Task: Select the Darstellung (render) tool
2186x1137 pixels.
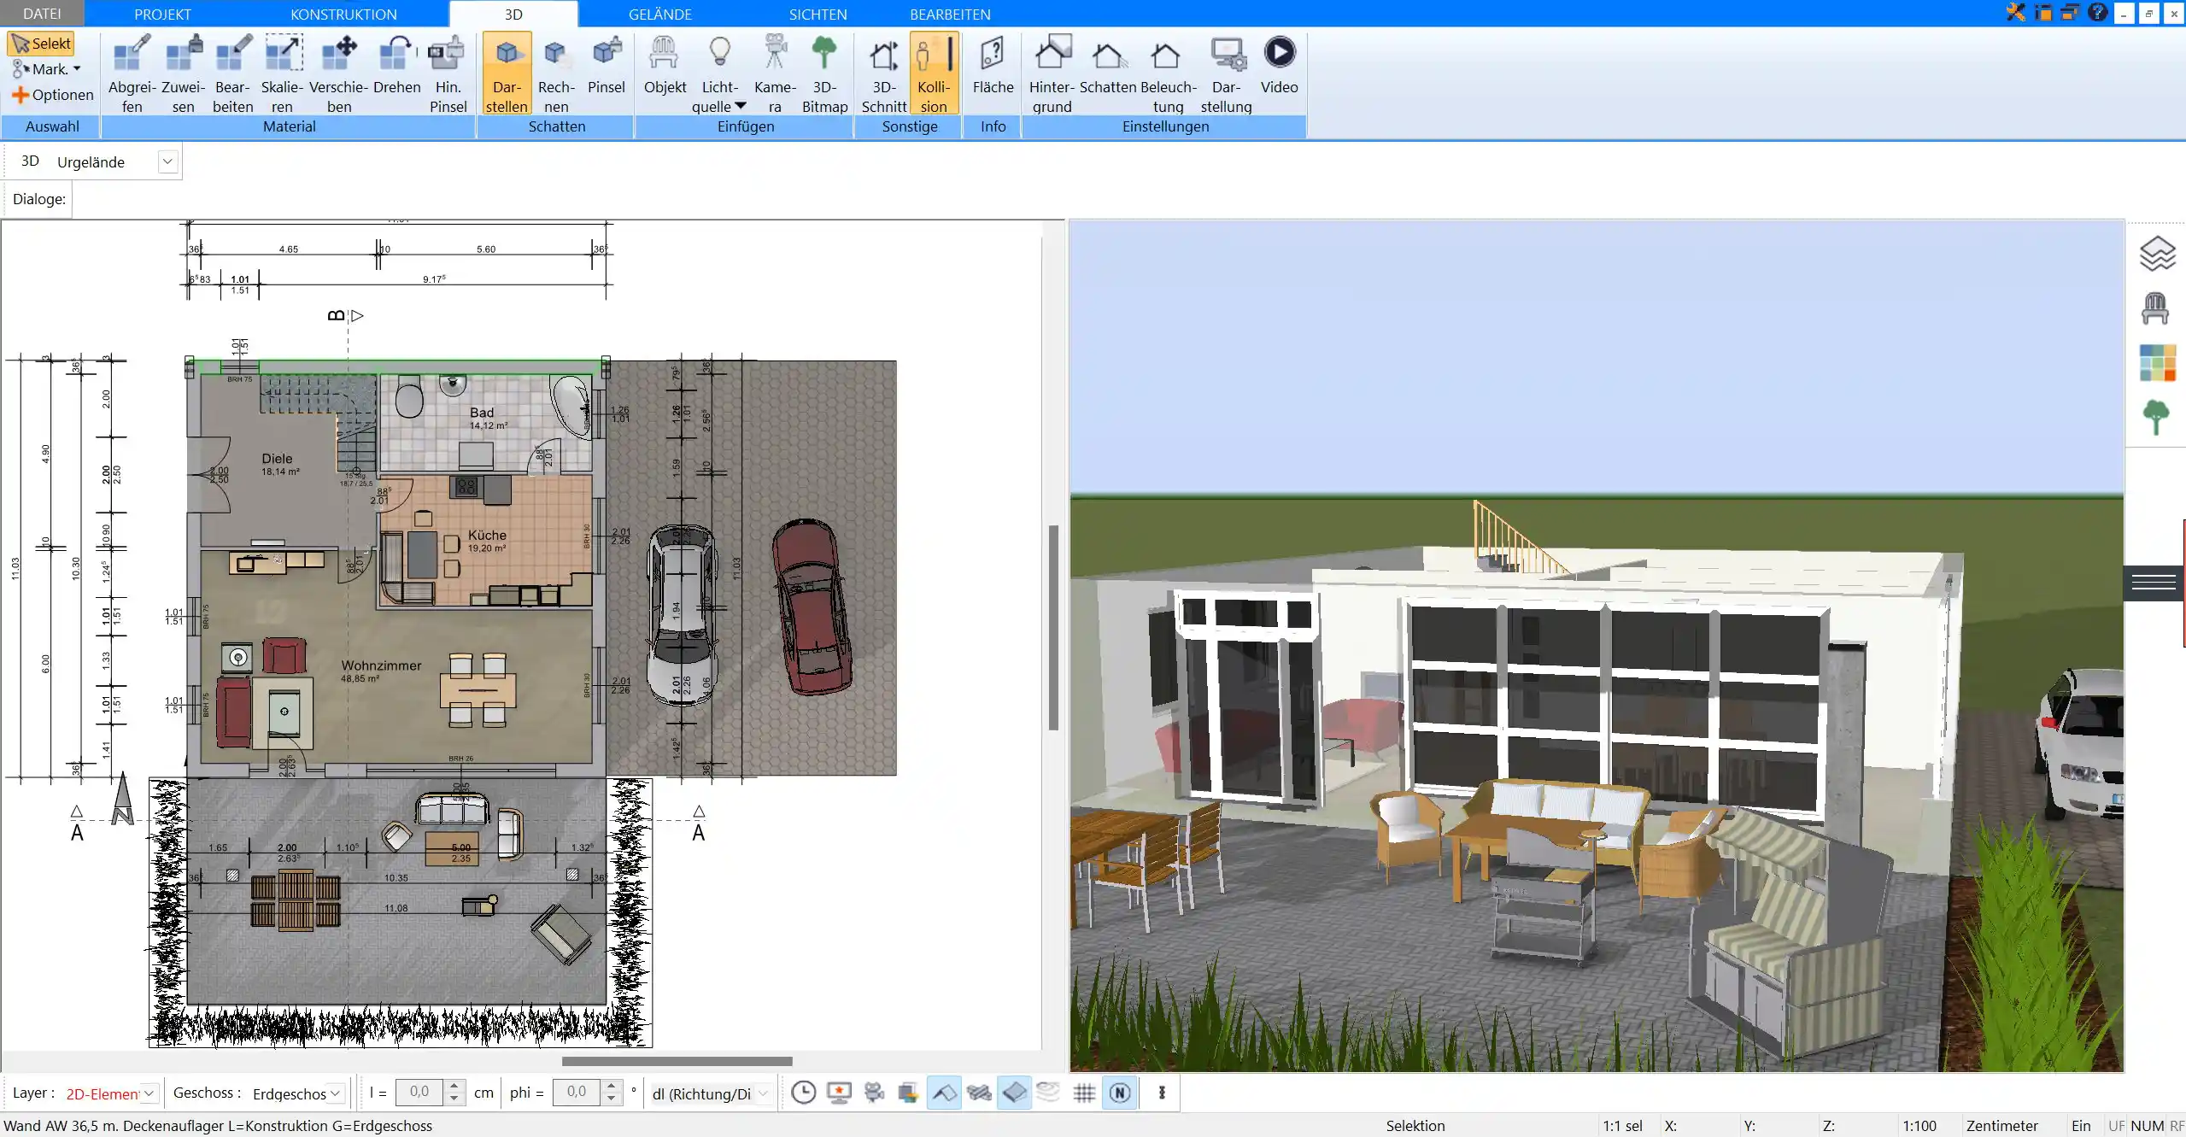Action: (x=1226, y=73)
